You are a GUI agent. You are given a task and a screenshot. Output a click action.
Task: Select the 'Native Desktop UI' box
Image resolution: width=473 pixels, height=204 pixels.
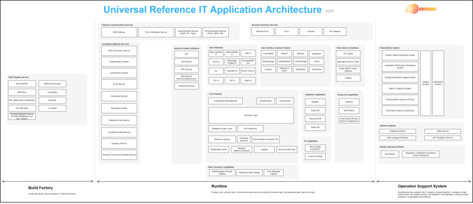[216, 53]
